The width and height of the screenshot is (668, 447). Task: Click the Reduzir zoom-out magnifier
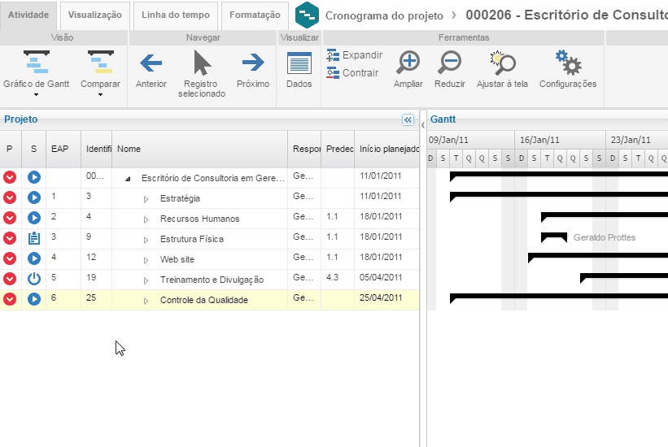coord(449,63)
